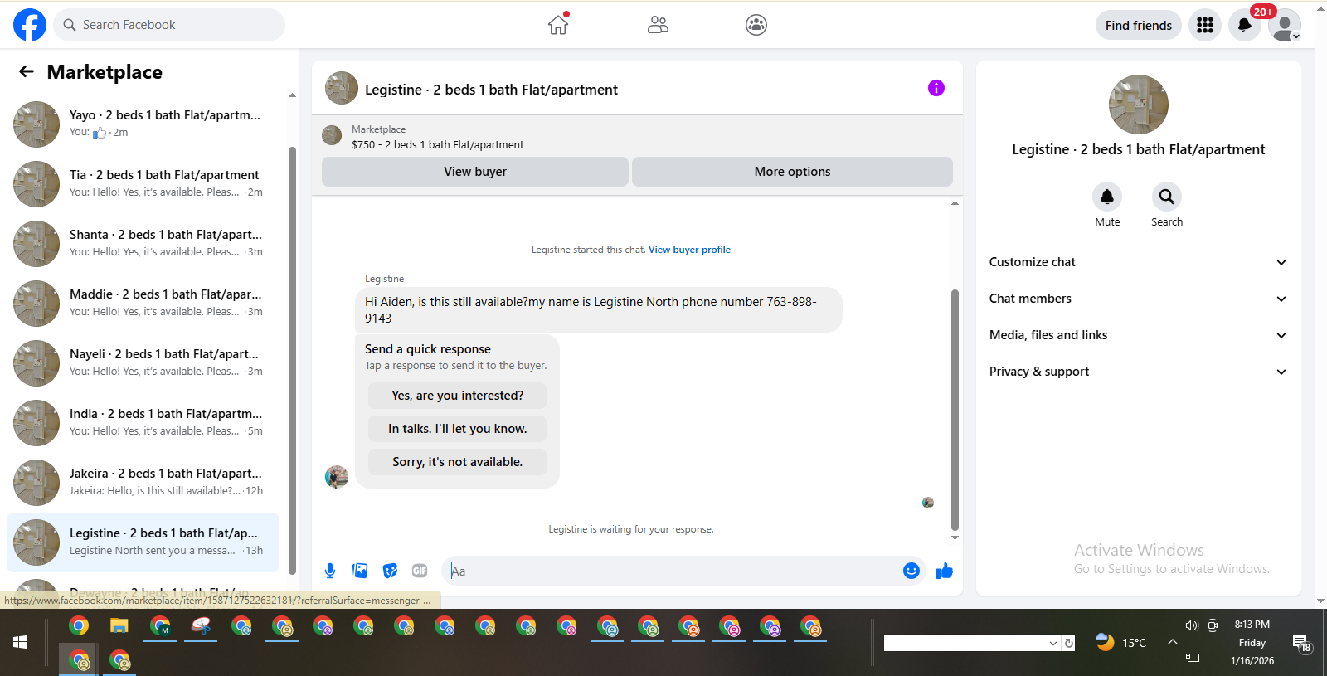This screenshot has width=1327, height=676.
Task: Open weather widget showing 15°C
Action: (x=1121, y=642)
